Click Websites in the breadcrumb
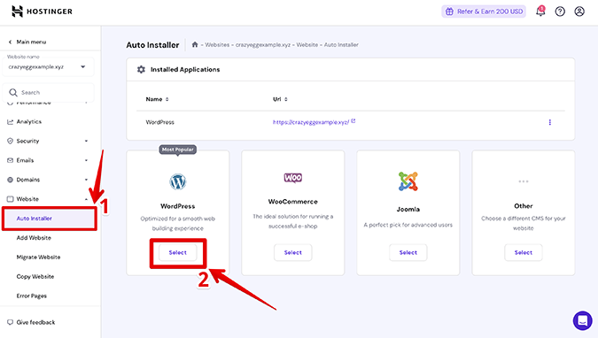Screen dimensions: 598x338 point(217,44)
